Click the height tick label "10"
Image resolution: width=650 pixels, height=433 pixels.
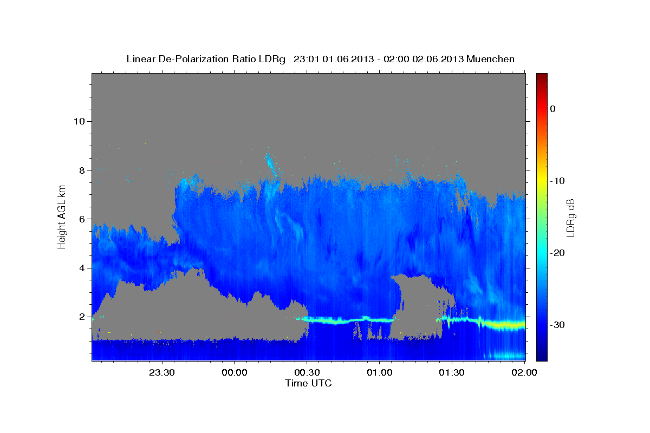coord(79,121)
